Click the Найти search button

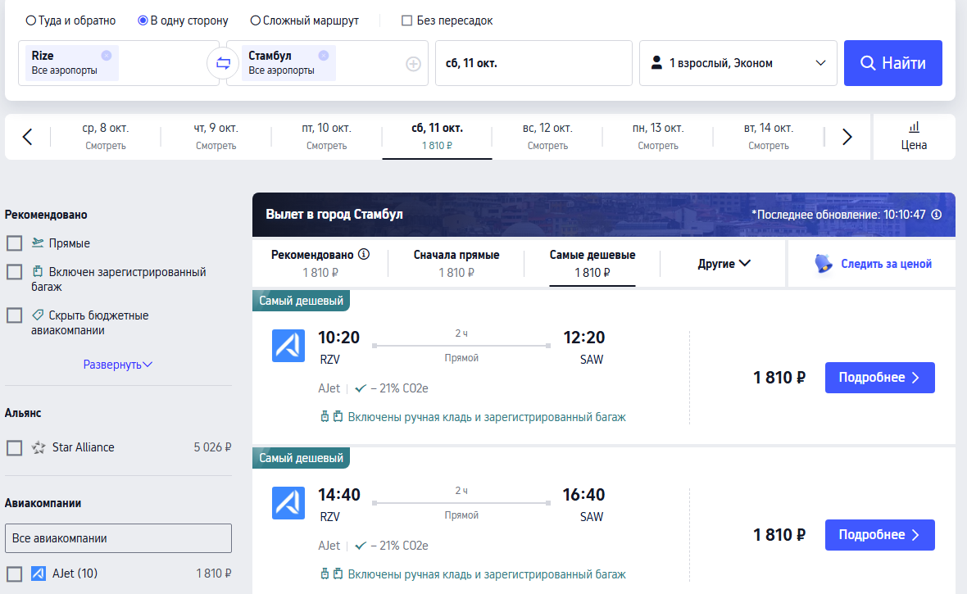tap(893, 63)
